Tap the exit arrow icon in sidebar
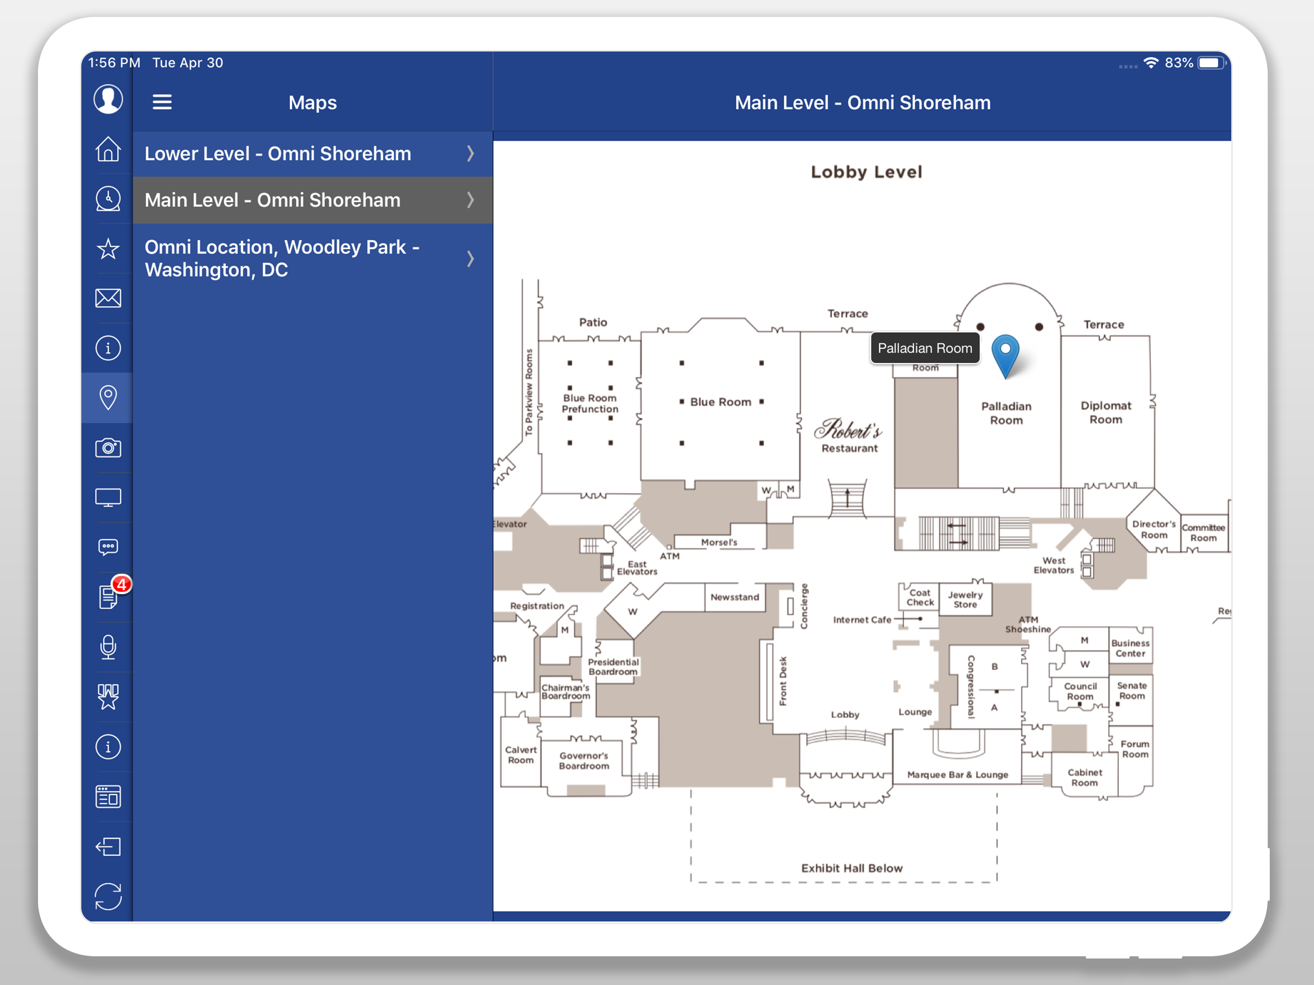This screenshot has width=1314, height=985. 108,846
